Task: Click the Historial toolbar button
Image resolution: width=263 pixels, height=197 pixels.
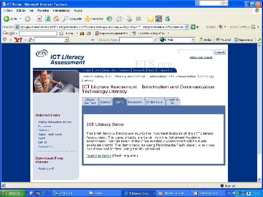Action: tap(223, 40)
